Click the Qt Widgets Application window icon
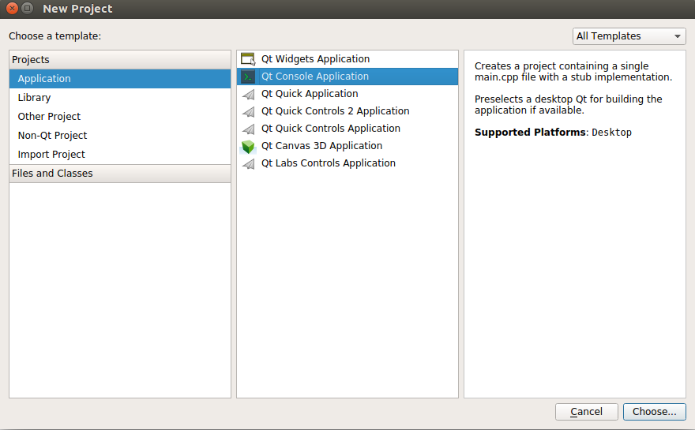Viewport: 695px width, 430px height. coord(248,59)
